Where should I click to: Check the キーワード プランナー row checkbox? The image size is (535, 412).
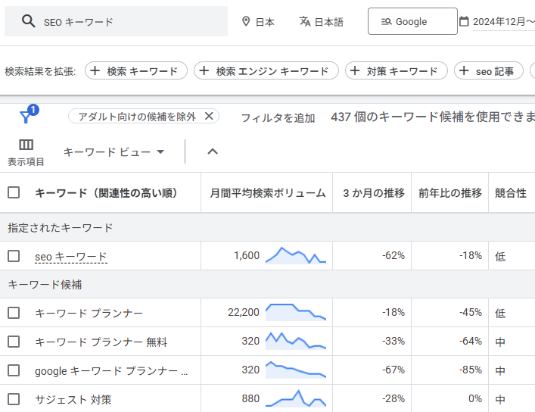click(x=14, y=313)
